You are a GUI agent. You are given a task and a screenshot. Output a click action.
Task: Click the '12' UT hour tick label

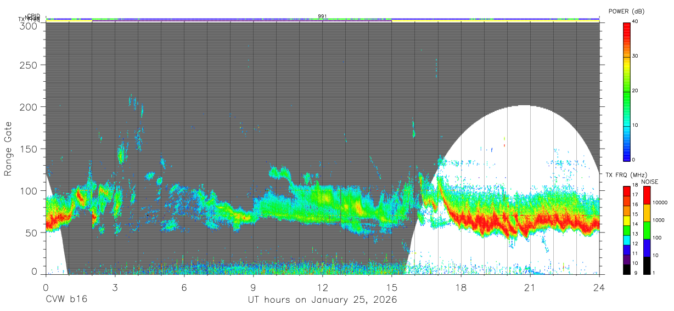click(x=323, y=287)
